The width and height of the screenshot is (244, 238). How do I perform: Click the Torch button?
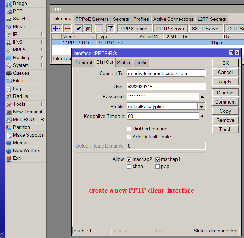pyautogui.click(x=225, y=129)
